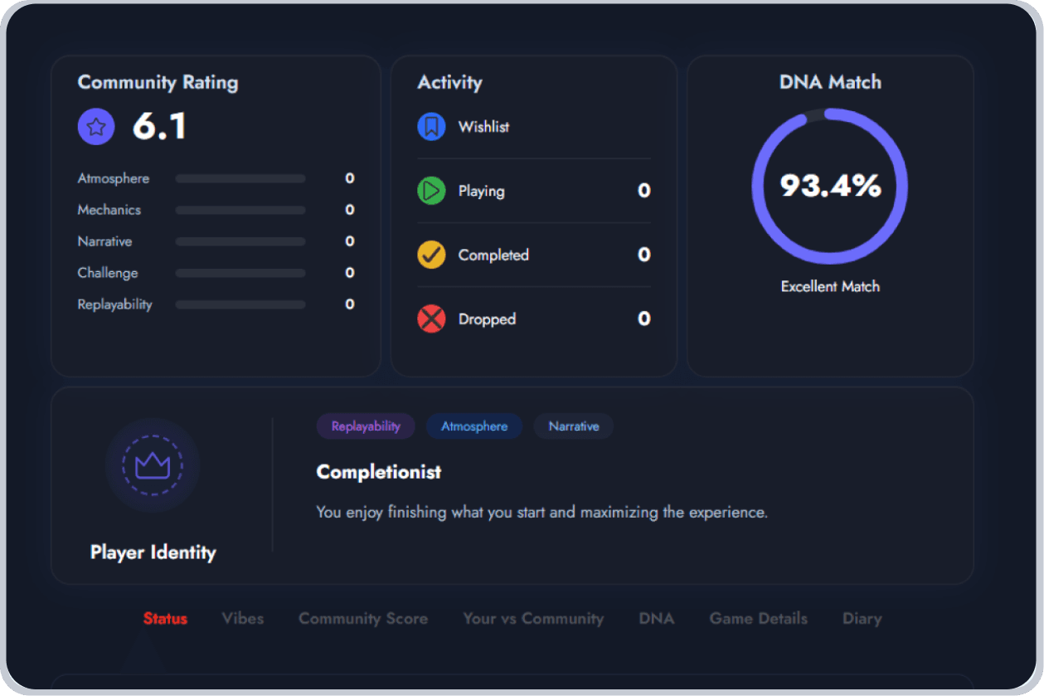Click the Narrative tag chip
Viewport: 1044px width, 696px height.
[574, 426]
